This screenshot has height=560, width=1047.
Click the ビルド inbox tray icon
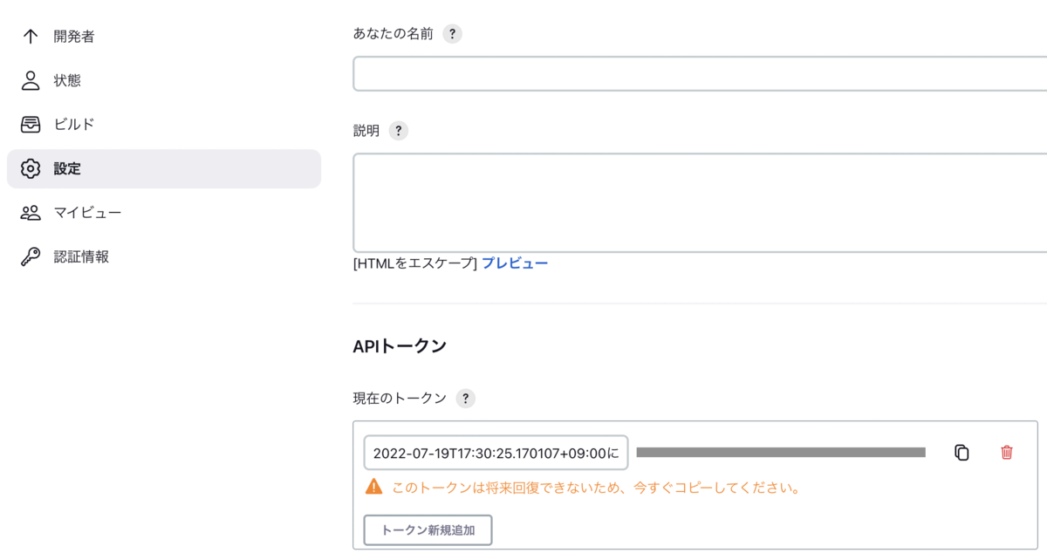31,125
